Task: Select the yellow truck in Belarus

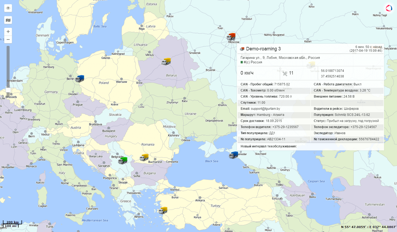Action: [166, 62]
